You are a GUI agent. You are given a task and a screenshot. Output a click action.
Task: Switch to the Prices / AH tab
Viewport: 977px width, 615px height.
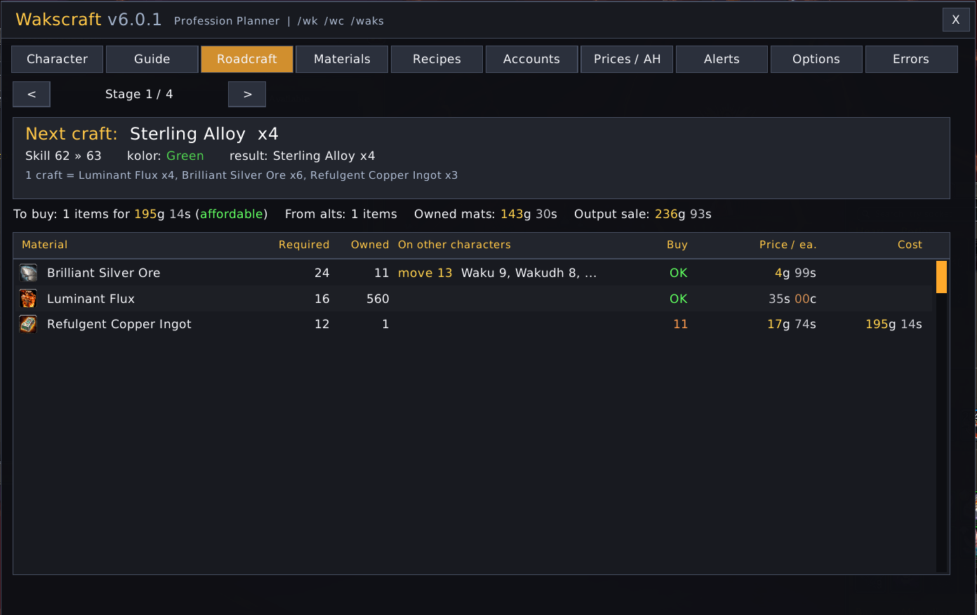point(627,59)
